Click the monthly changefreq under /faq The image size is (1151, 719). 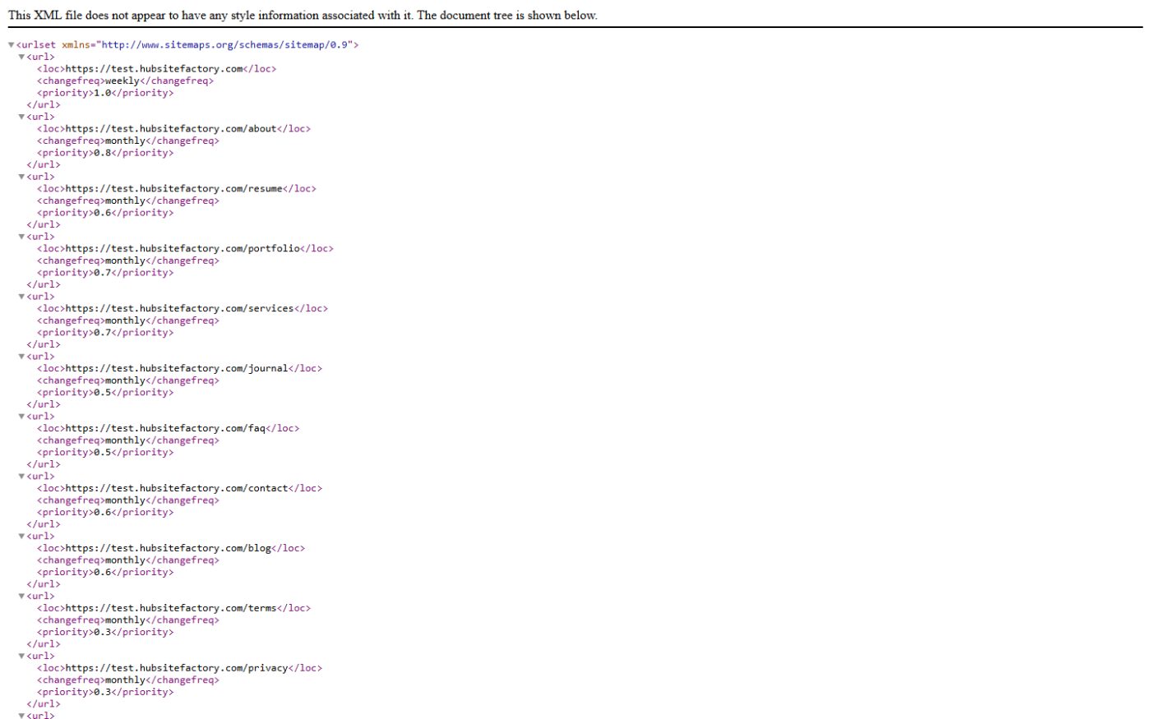pyautogui.click(x=126, y=440)
